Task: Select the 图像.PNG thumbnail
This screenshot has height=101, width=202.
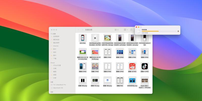Action: tap(120, 81)
